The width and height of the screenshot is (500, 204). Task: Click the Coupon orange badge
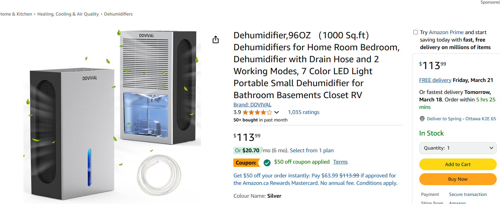pyautogui.click(x=246, y=162)
